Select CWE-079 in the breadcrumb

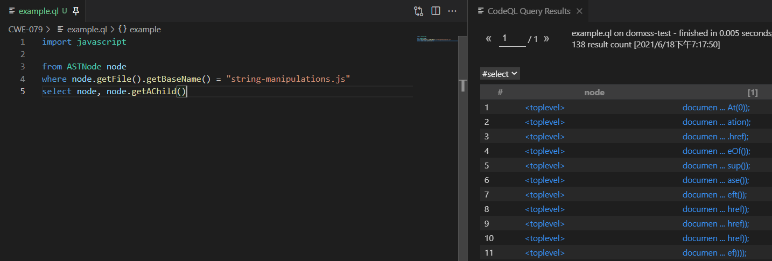tap(25, 30)
